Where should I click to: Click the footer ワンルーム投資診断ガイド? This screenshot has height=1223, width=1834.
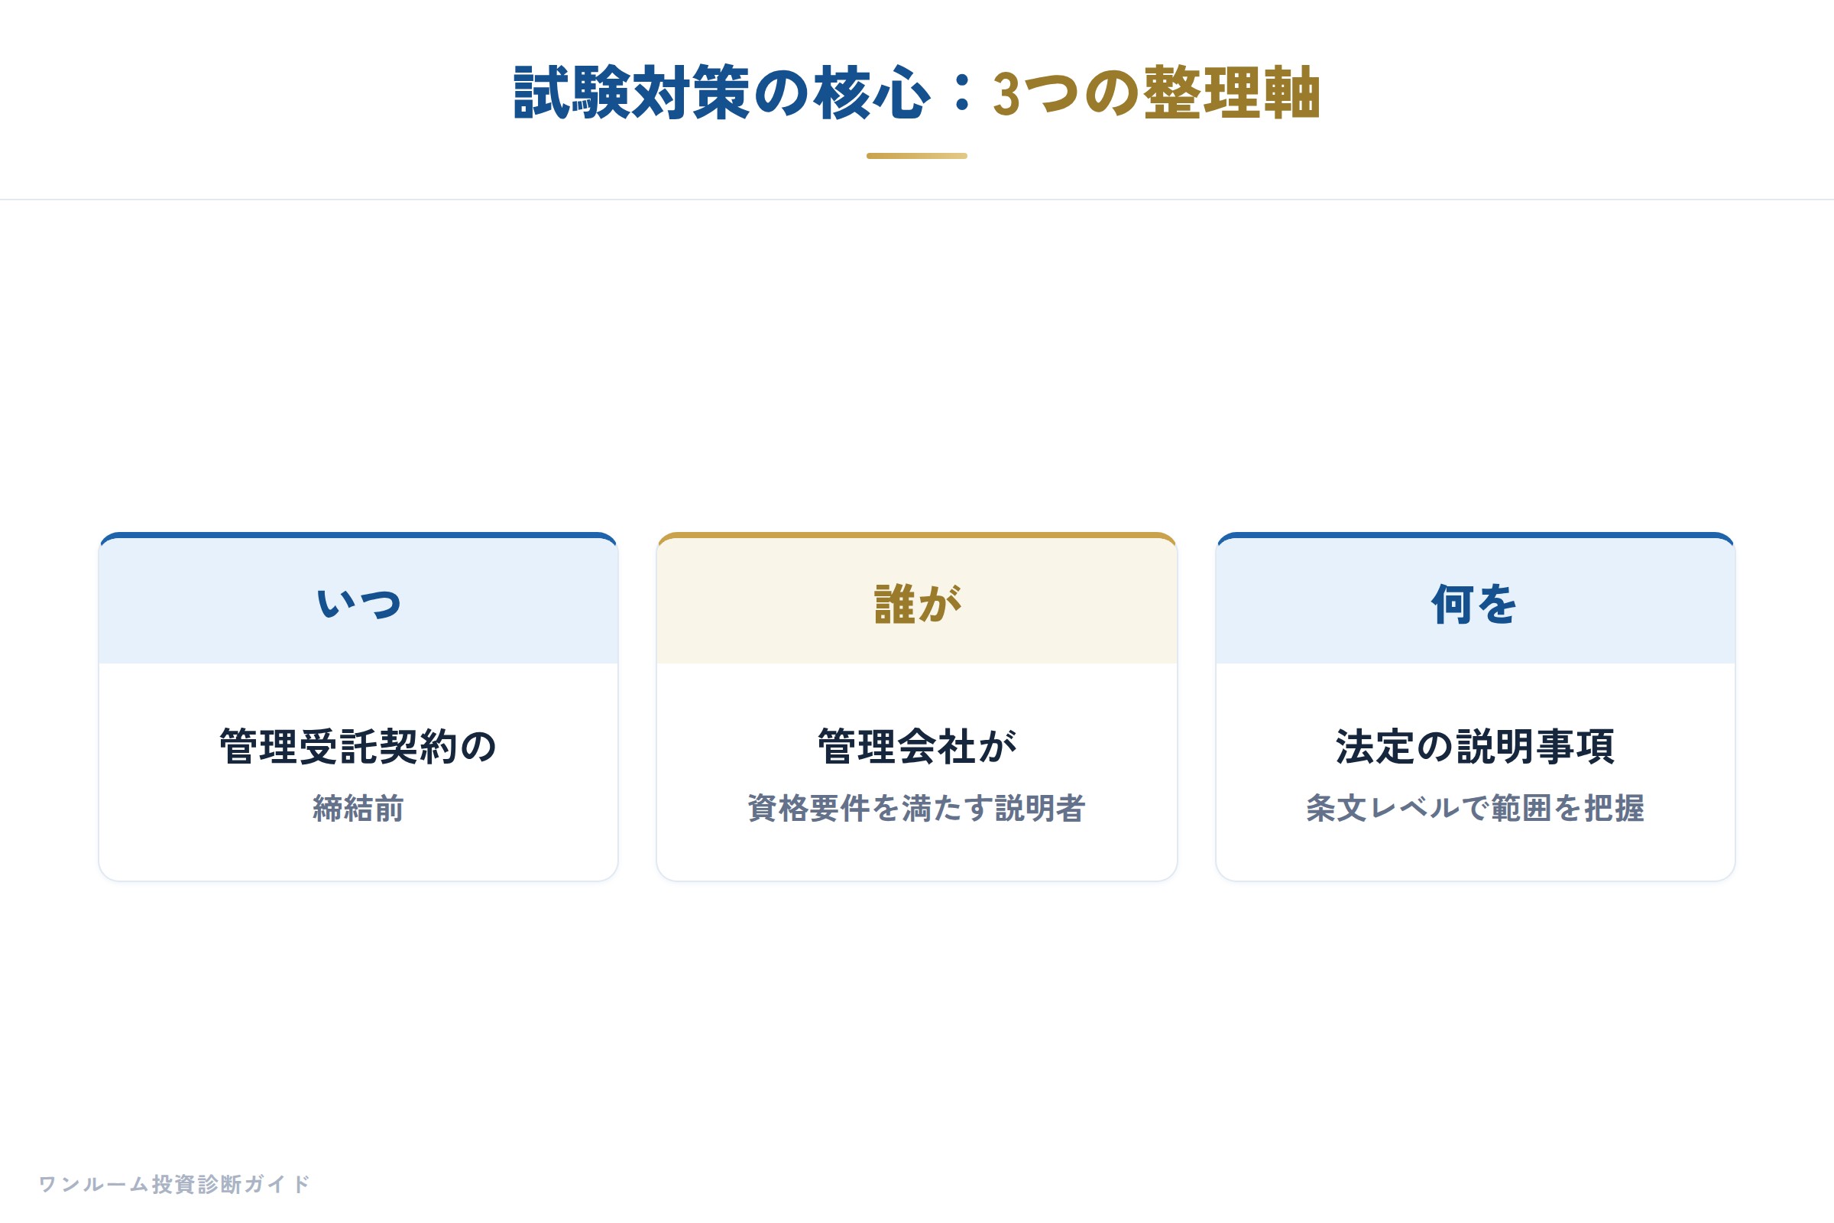click(175, 1184)
